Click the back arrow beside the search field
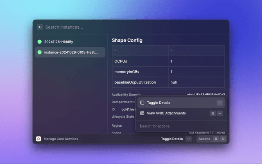Viewport: 262px width, 164px height. pos(40,27)
